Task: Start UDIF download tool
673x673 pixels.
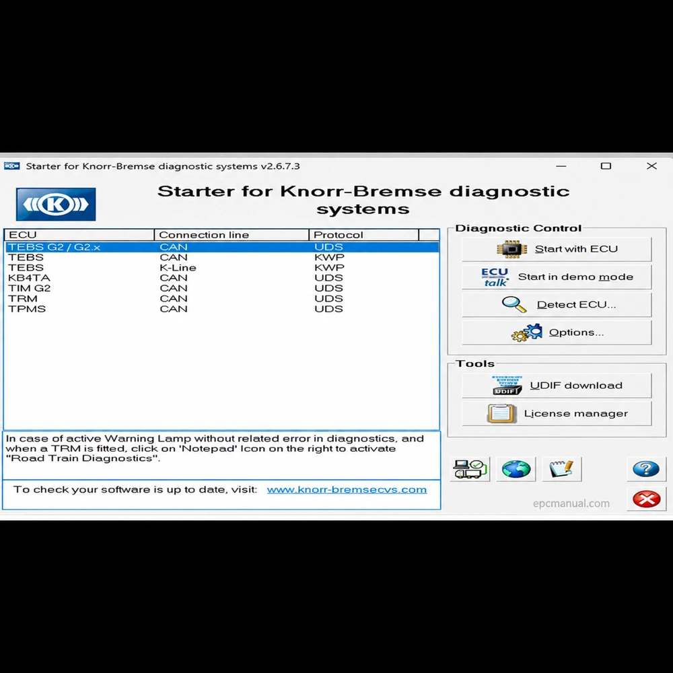Action: point(557,386)
